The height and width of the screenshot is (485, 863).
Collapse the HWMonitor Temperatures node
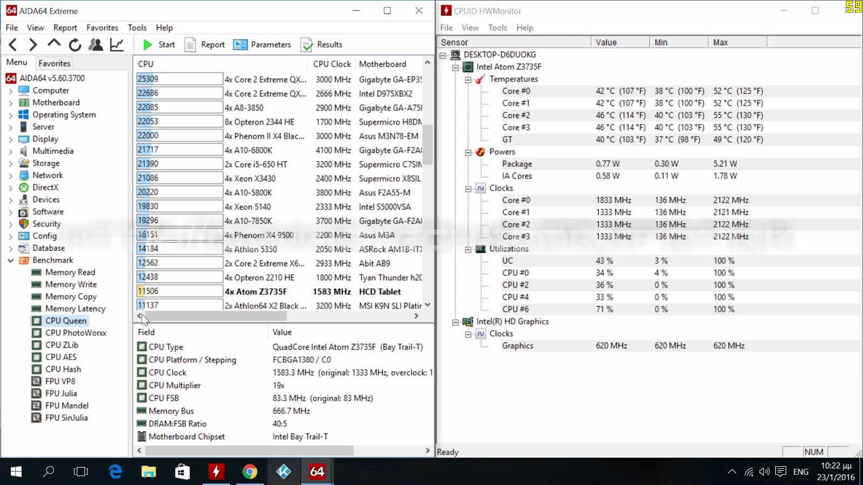click(x=468, y=79)
